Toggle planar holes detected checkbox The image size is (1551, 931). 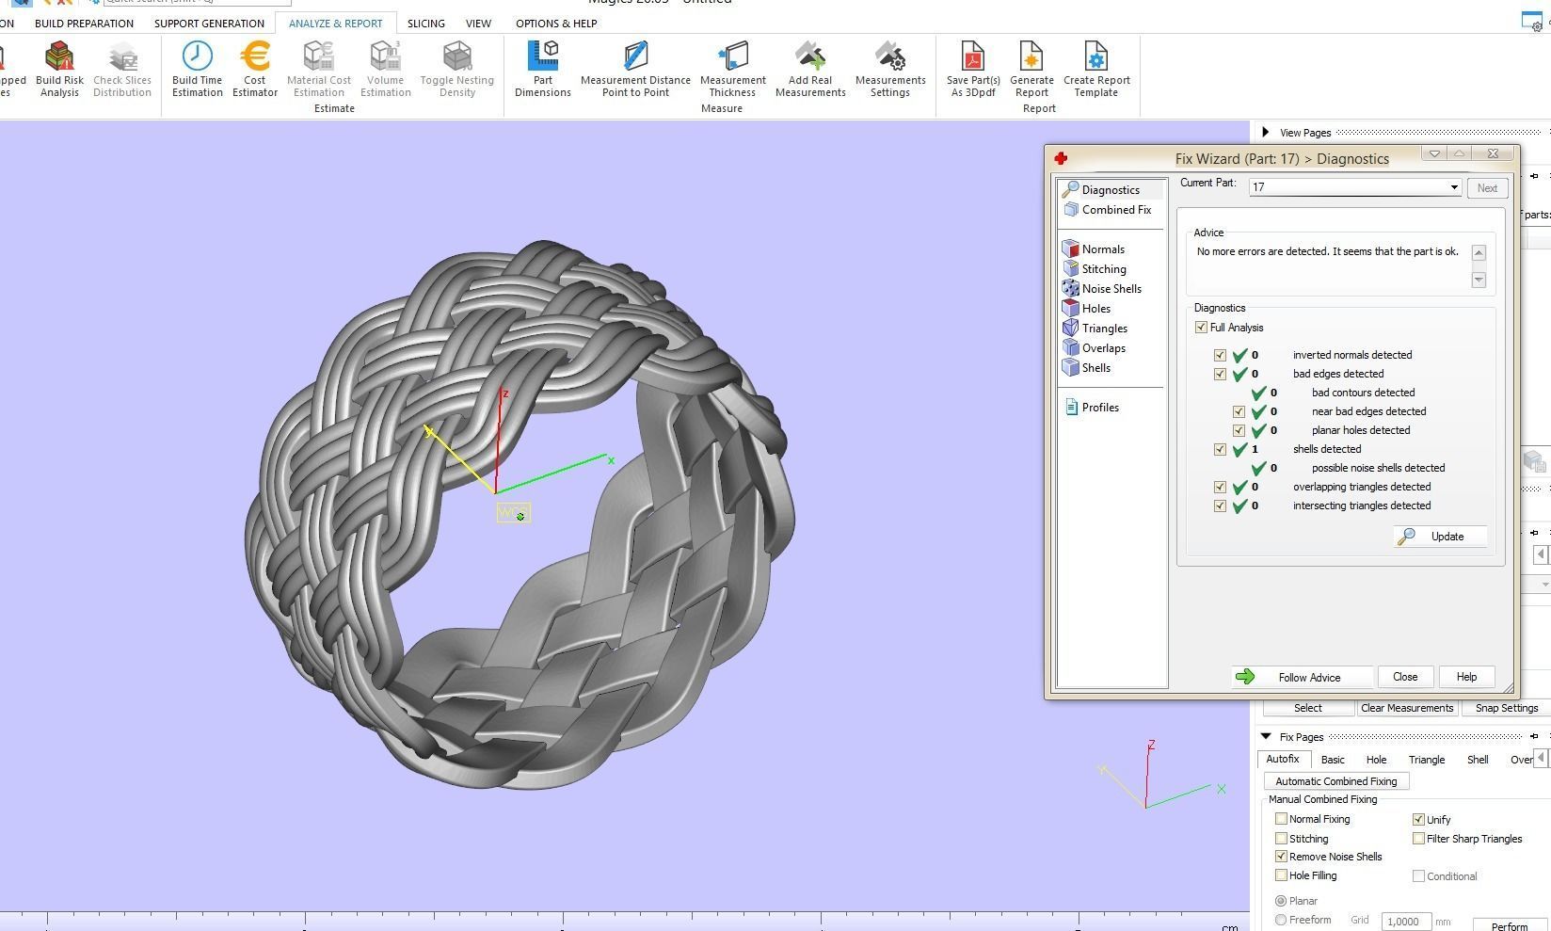click(1239, 430)
